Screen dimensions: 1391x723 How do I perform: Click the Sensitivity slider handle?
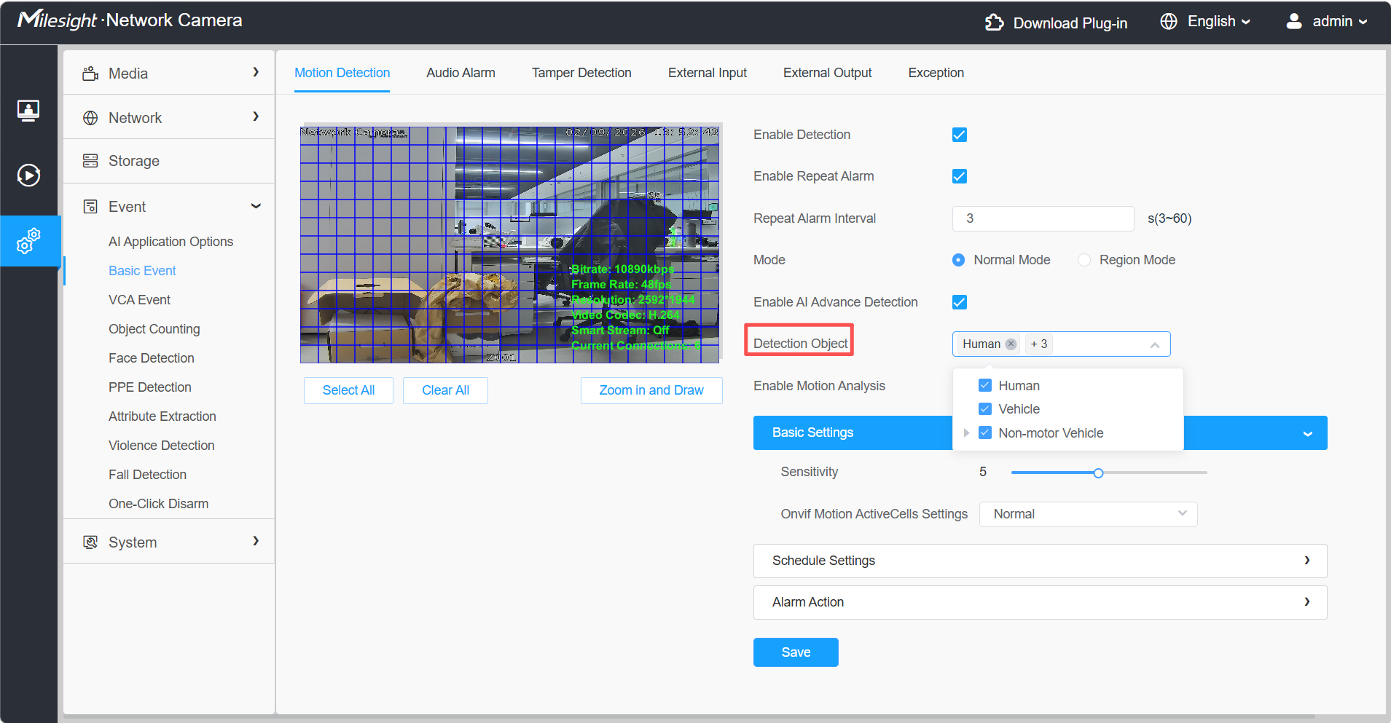click(1098, 473)
